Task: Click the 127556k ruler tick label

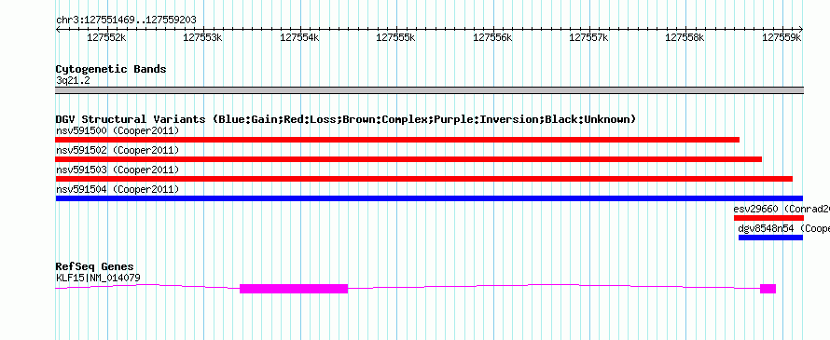Action: pos(492,37)
